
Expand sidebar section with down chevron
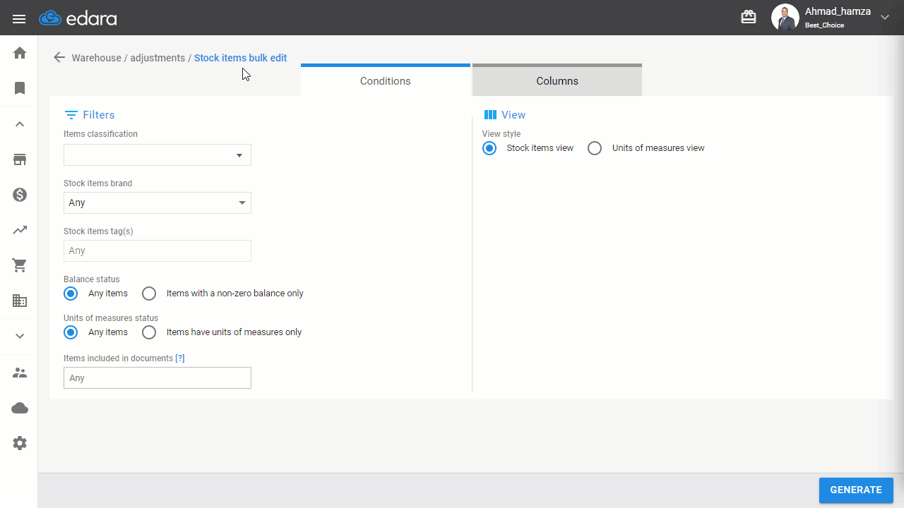tap(20, 336)
